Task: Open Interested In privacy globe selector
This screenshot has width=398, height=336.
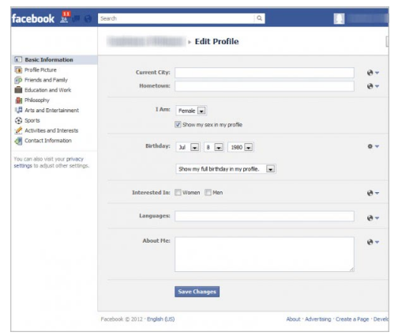Action: 373,193
